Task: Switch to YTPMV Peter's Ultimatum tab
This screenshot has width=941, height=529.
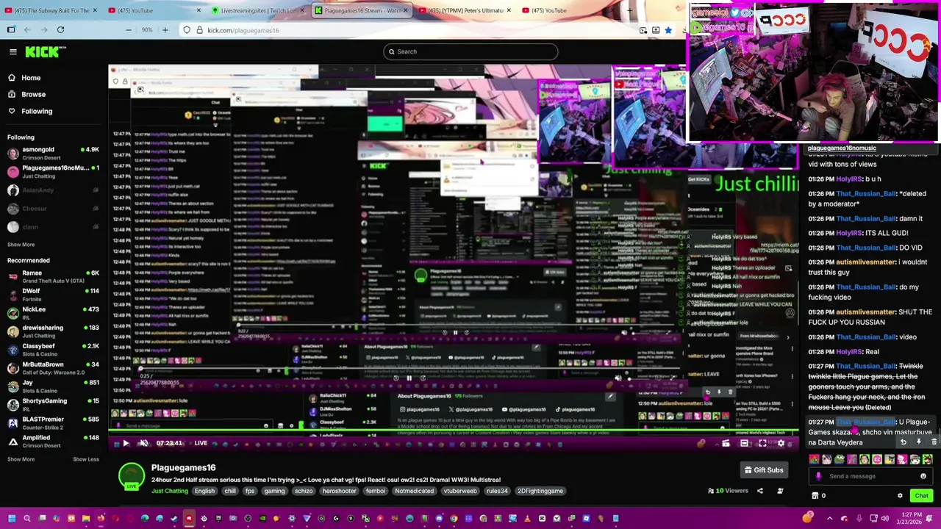Action: (x=463, y=10)
